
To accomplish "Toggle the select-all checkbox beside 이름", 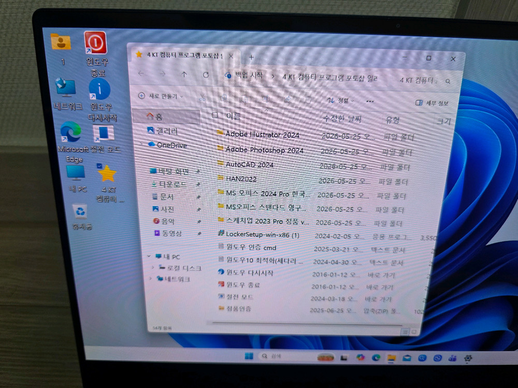I will point(215,115).
